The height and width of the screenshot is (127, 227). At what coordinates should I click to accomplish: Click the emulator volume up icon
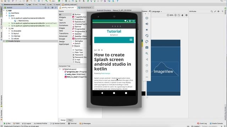147,24
